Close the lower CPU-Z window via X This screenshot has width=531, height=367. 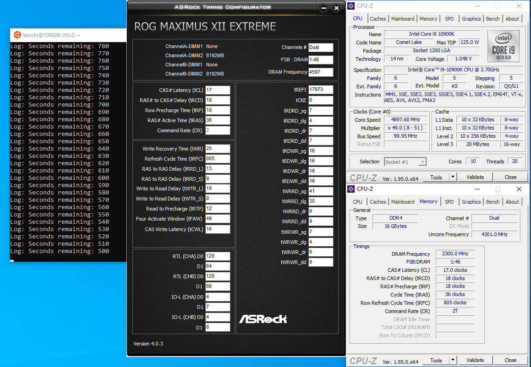click(519, 189)
